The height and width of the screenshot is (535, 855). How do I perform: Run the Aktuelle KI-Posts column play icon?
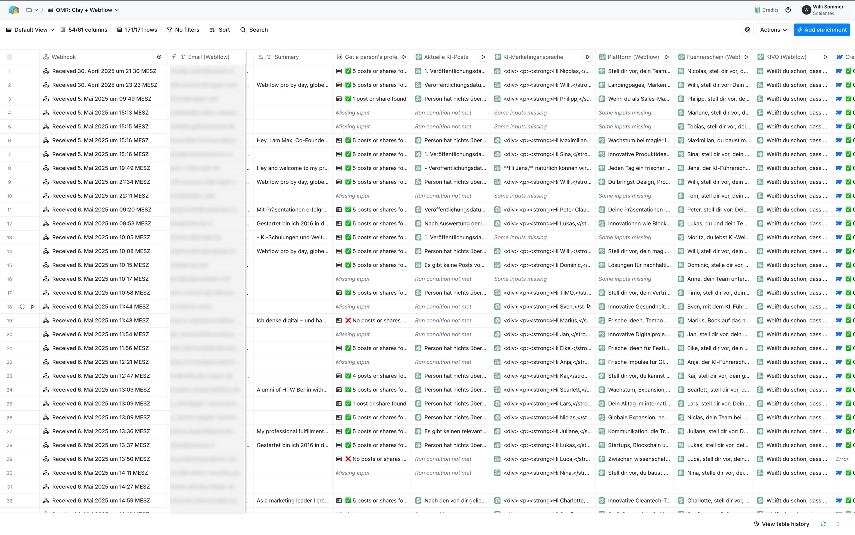point(483,57)
